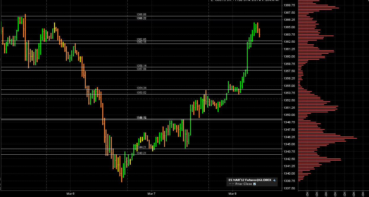Viewport: 369px width, 197px height.
Task: Select the 1366.88 horizontal line label
Action: point(142,14)
